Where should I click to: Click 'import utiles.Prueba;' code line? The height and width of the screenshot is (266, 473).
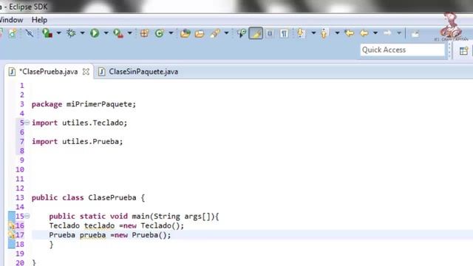pyautogui.click(x=78, y=141)
